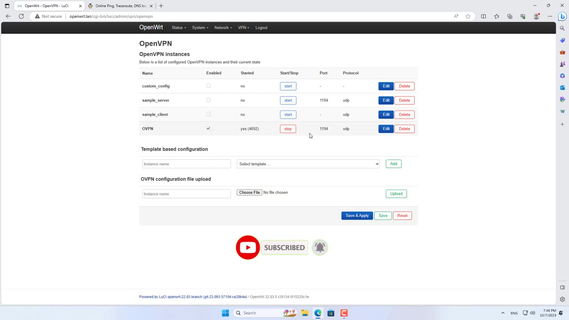Open sidebar Outlook icon

pyautogui.click(x=562, y=88)
